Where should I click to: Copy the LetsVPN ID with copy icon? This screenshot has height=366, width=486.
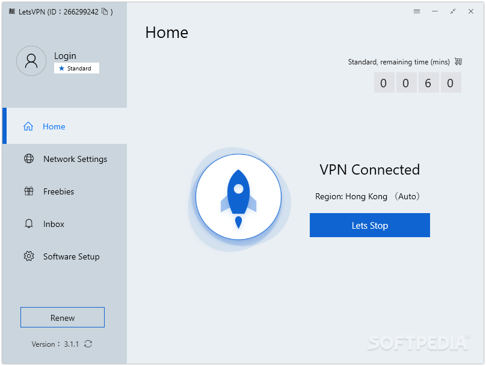(x=105, y=11)
